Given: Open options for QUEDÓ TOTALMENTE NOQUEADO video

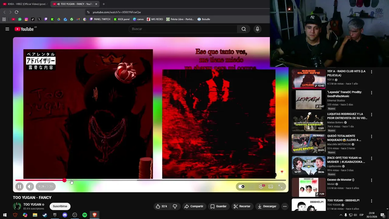Looking at the screenshot, I should [371, 137].
